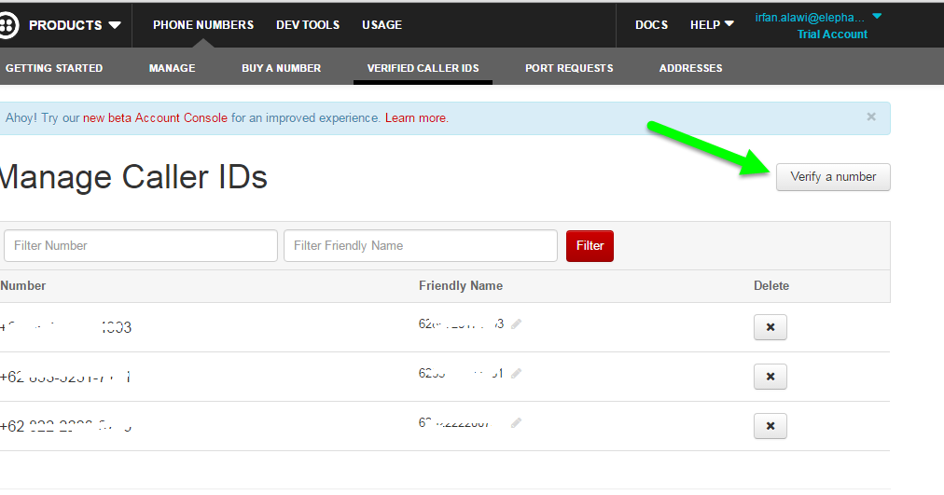This screenshot has height=495, width=944.
Task: Switch to Getting Started tab
Action: [x=54, y=68]
